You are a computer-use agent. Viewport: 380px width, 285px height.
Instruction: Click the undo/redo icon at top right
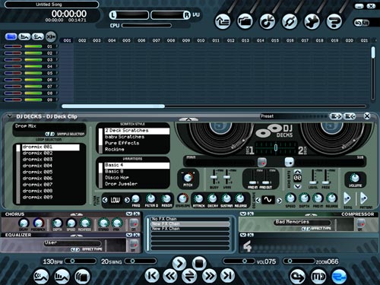coord(362,23)
